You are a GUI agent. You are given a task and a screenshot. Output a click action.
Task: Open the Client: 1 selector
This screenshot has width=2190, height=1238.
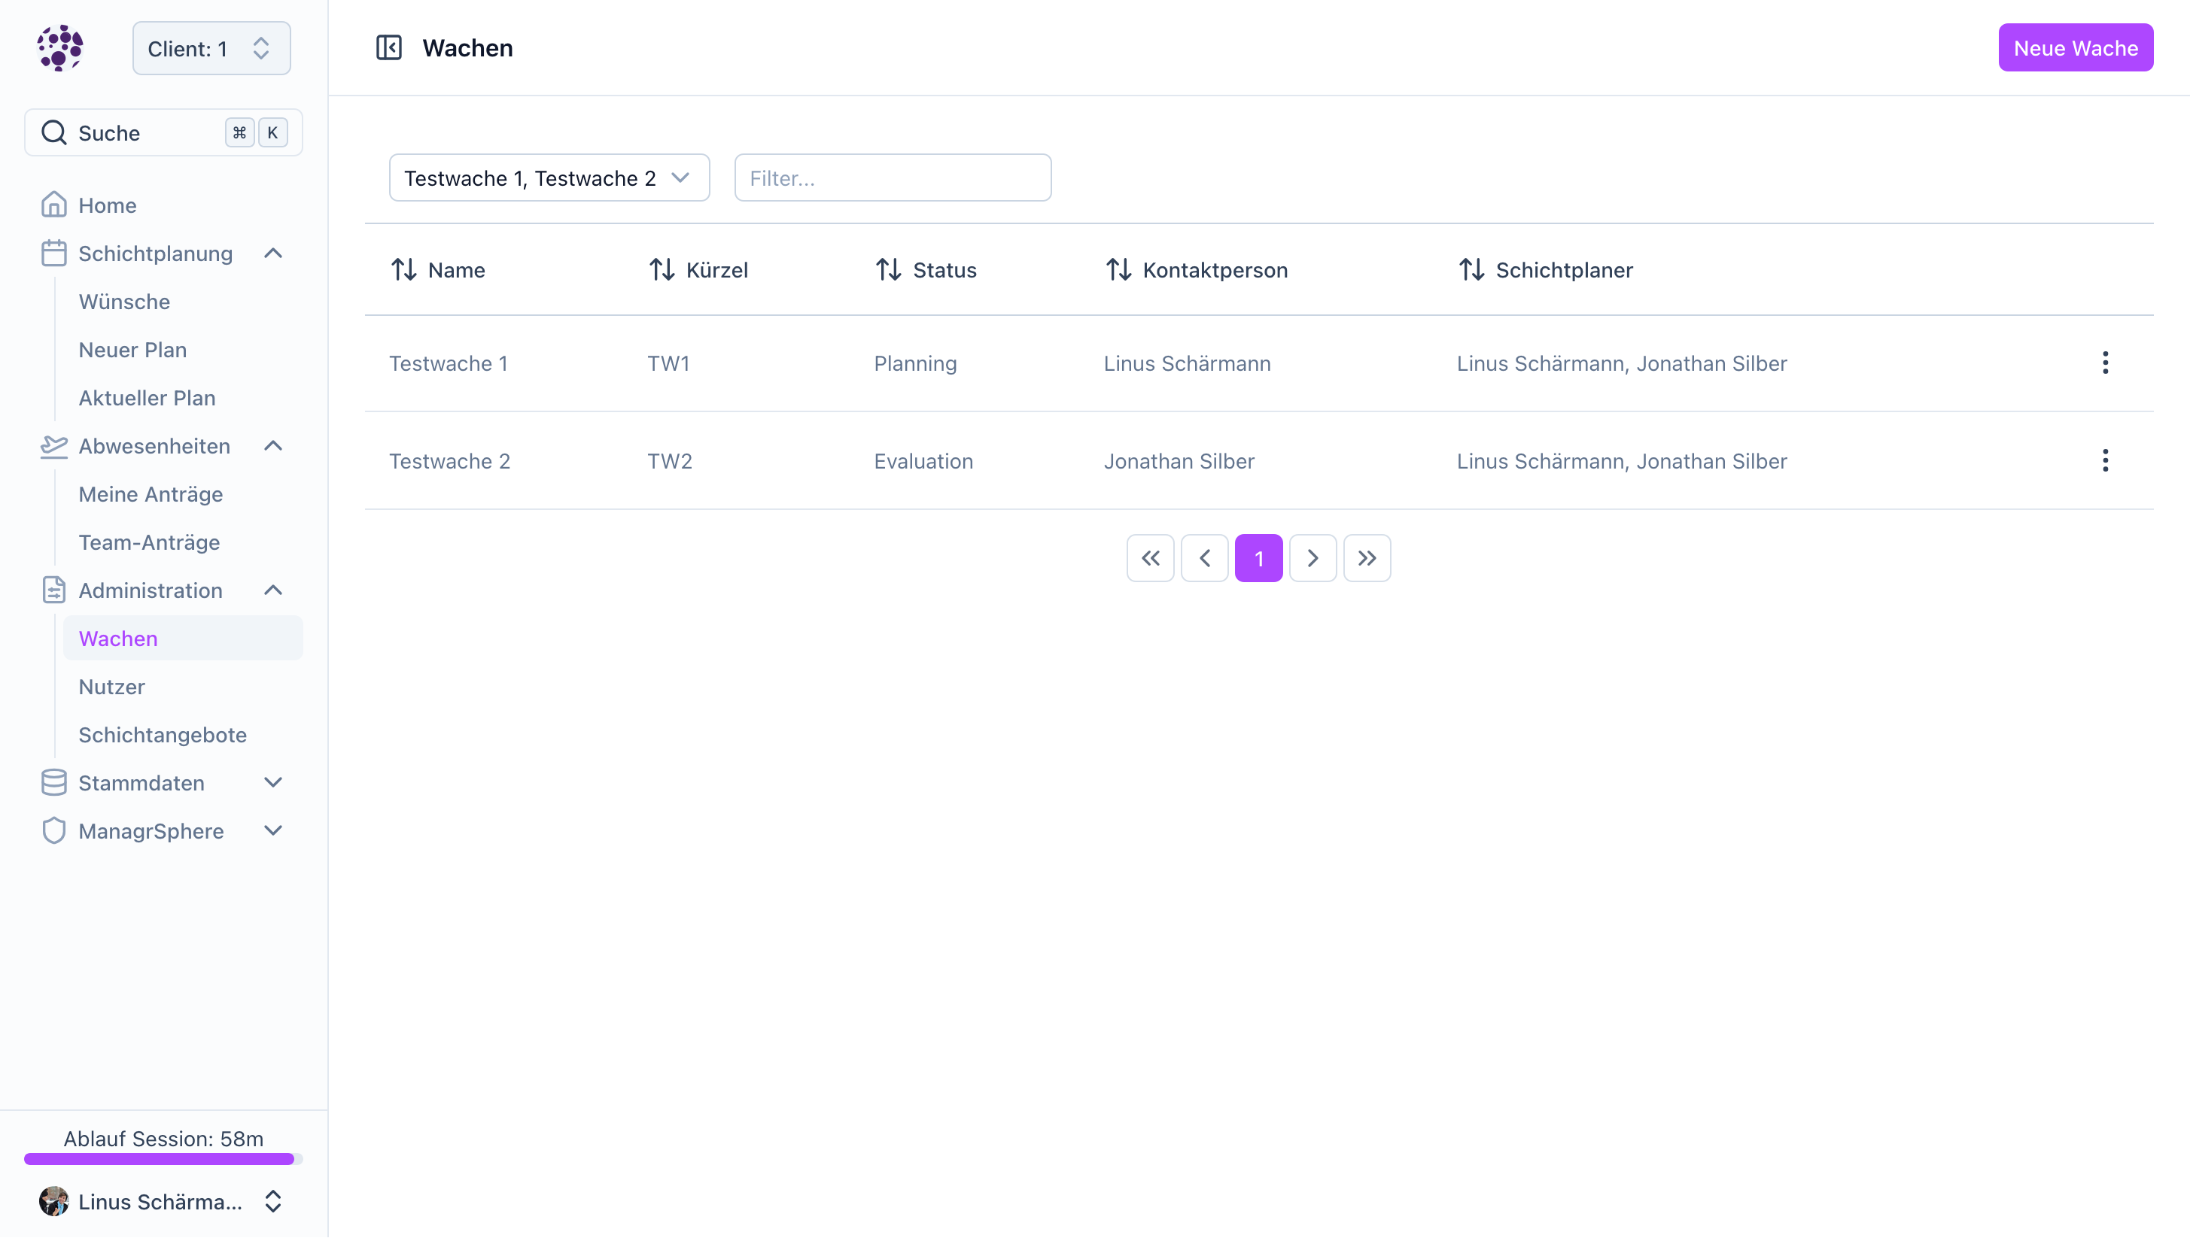pyautogui.click(x=211, y=48)
